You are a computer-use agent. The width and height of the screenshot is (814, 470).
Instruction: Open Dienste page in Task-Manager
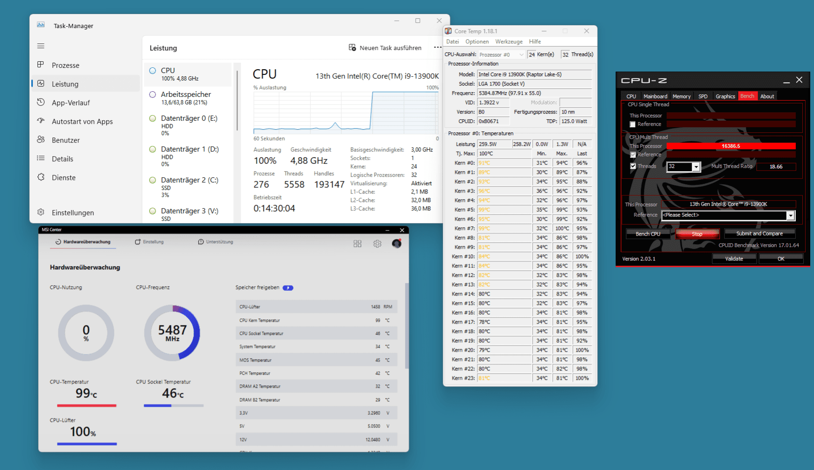[x=86, y=177]
